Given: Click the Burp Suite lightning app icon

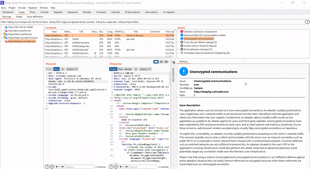Looking at the screenshot, I should [x=2, y=3].
